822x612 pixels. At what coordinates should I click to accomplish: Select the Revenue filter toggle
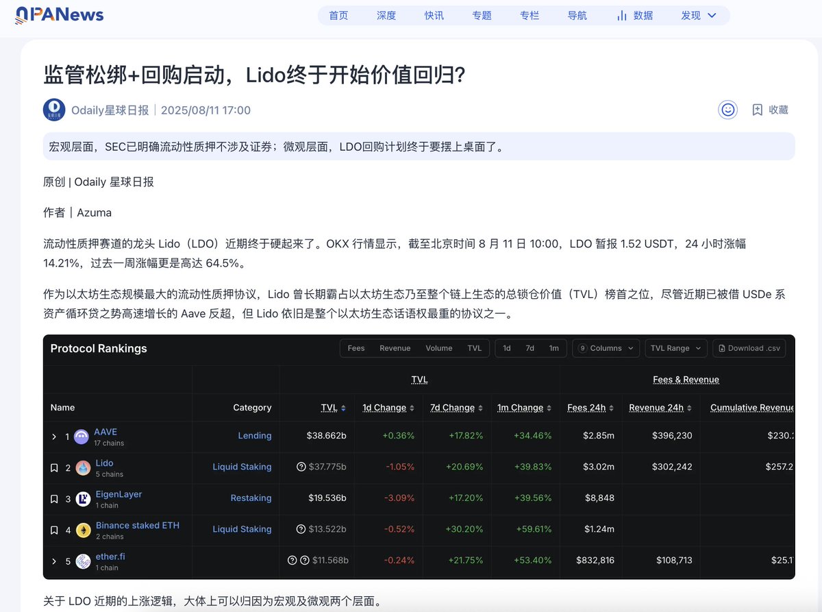[x=395, y=348]
